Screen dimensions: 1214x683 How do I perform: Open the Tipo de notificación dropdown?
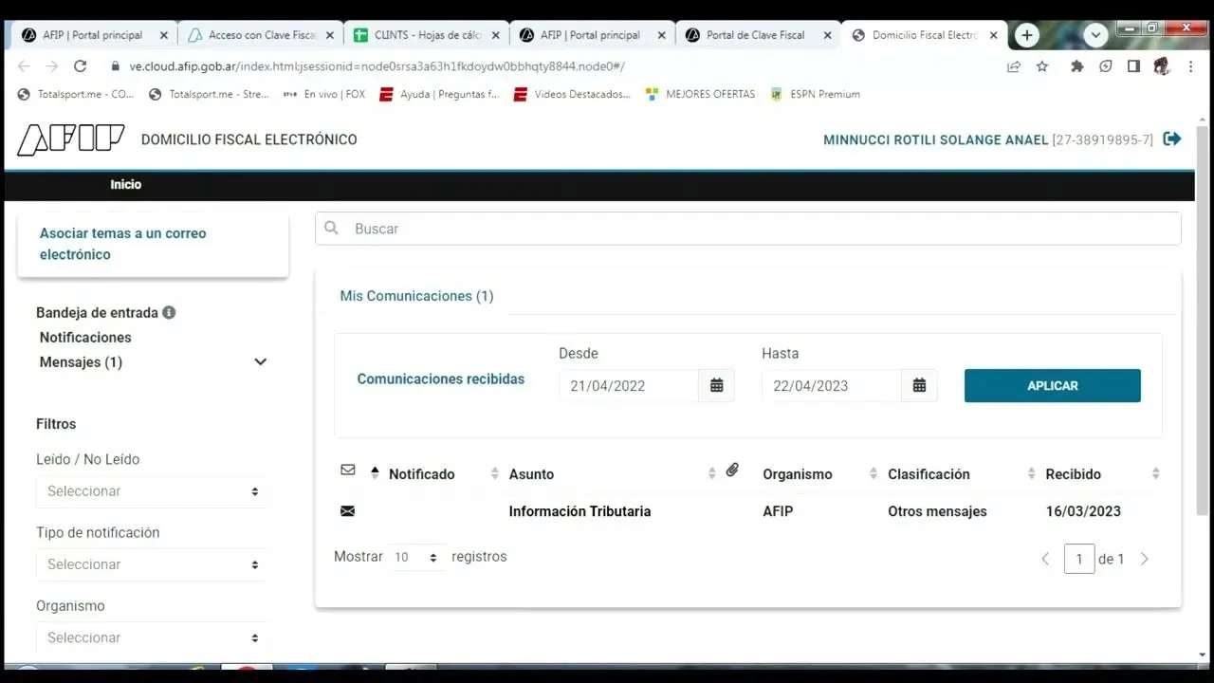[152, 564]
